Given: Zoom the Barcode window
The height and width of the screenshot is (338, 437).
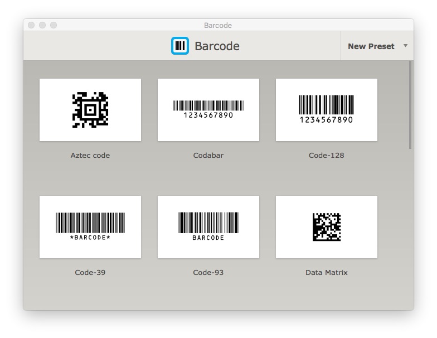Looking at the screenshot, I should [x=54, y=25].
